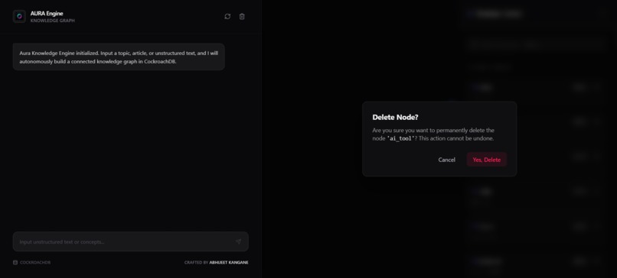This screenshot has width=617, height=278.
Task: Confirm with Yes, Delete button
Action: (x=487, y=160)
